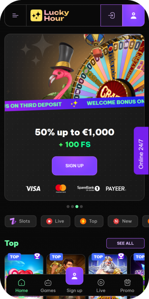Select the Live category chip

point(55,221)
